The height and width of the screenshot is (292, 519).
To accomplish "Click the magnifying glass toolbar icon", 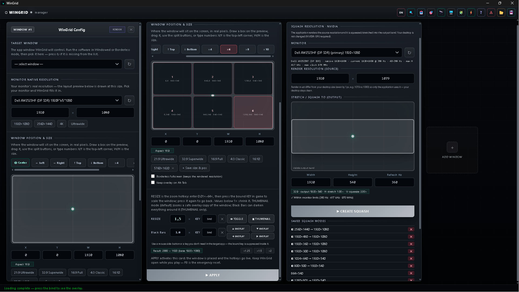I will click(411, 12).
